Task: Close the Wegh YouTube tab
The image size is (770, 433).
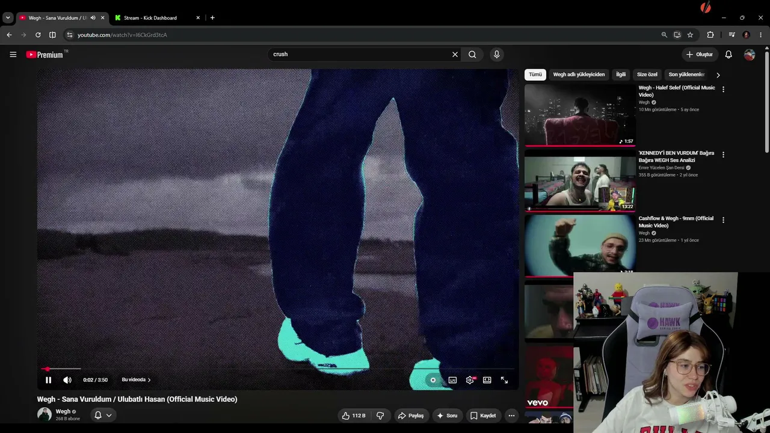Action: (x=102, y=18)
